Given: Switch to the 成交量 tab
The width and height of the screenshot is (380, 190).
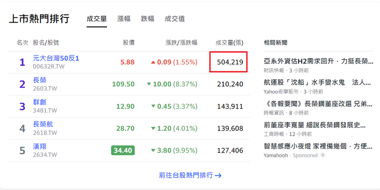Looking at the screenshot, I should point(97,19).
